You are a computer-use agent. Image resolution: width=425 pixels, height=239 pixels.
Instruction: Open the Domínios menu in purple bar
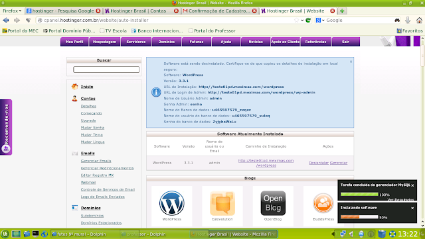(x=167, y=42)
